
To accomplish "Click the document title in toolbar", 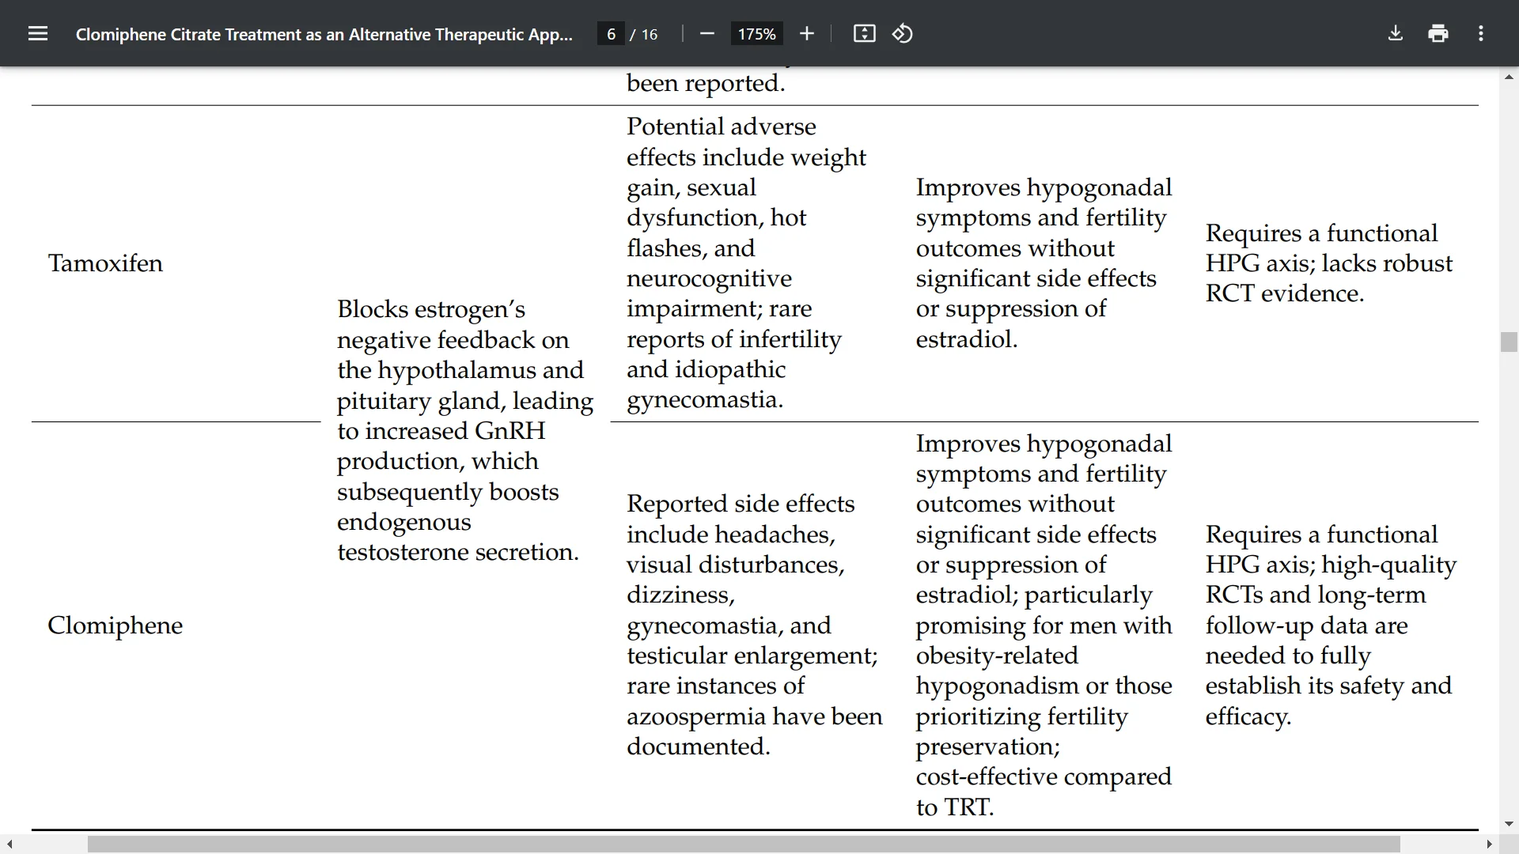I will pos(324,34).
